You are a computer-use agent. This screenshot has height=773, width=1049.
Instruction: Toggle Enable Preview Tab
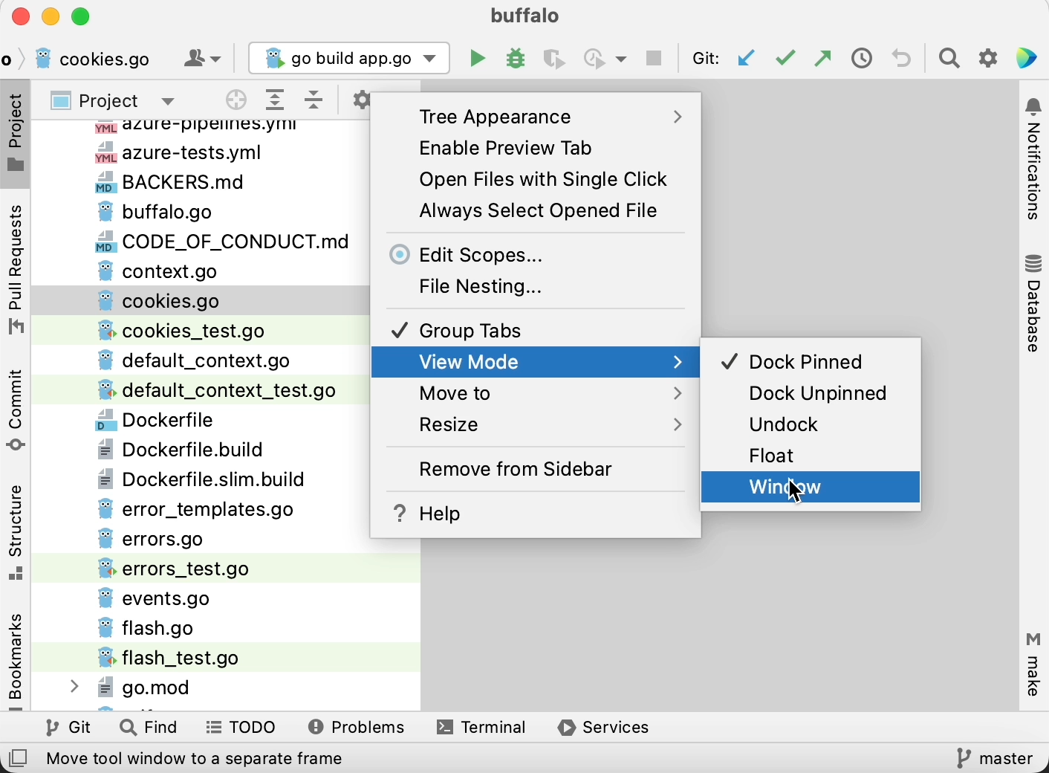pos(536,149)
